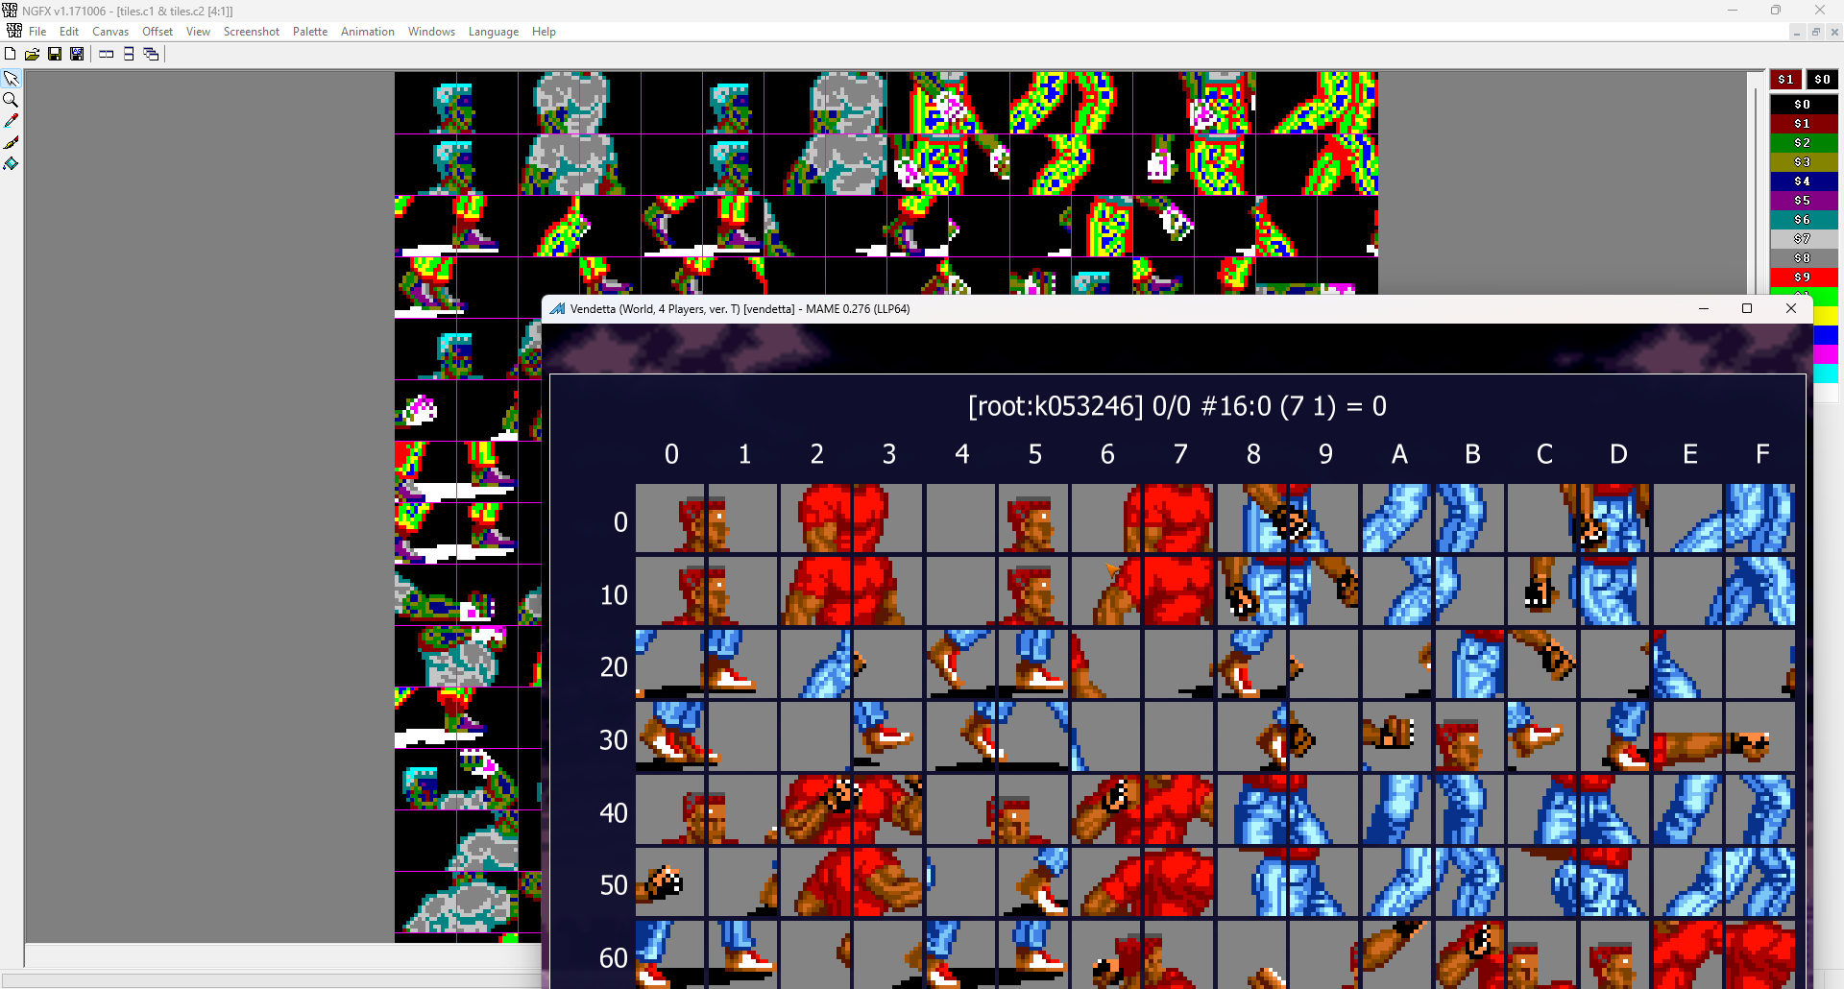This screenshot has width=1844, height=989.
Task: Select the paintbrush tool
Action: coord(11,142)
